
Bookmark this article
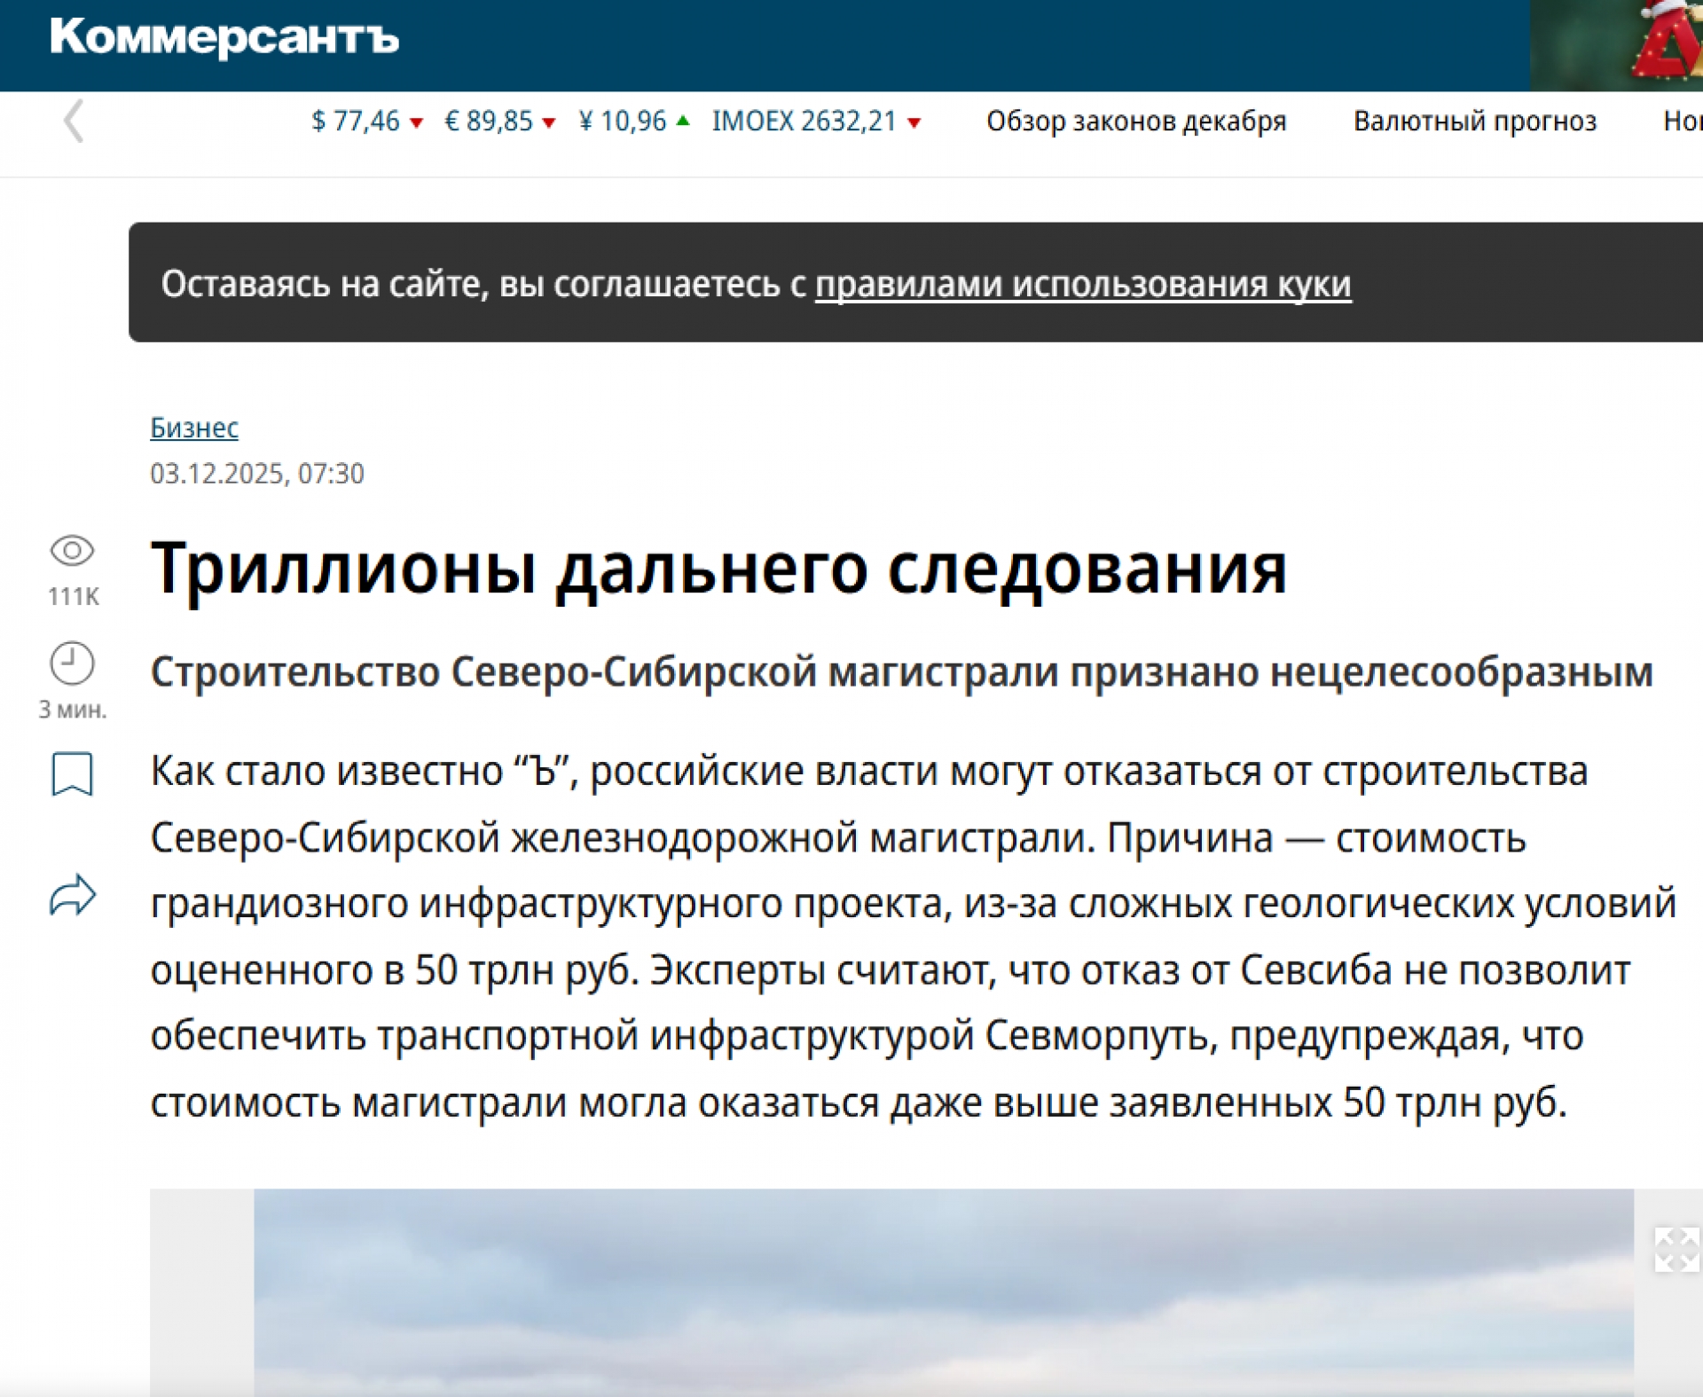tap(72, 774)
